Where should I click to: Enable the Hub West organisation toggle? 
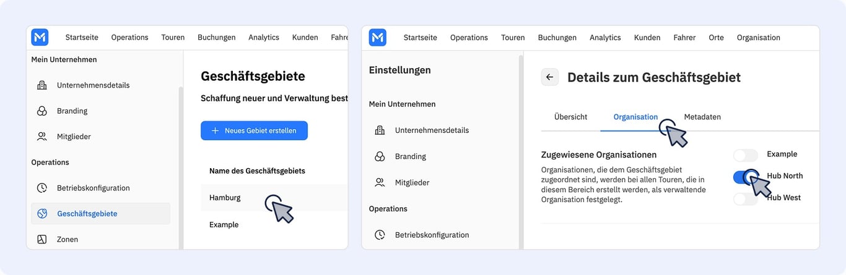tap(746, 199)
